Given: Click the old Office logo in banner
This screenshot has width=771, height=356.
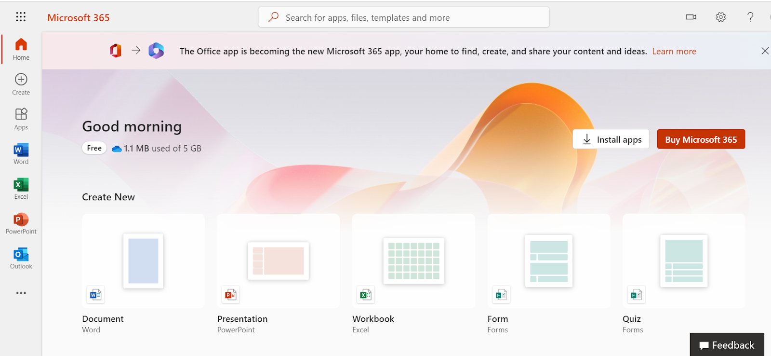Looking at the screenshot, I should pyautogui.click(x=116, y=50).
